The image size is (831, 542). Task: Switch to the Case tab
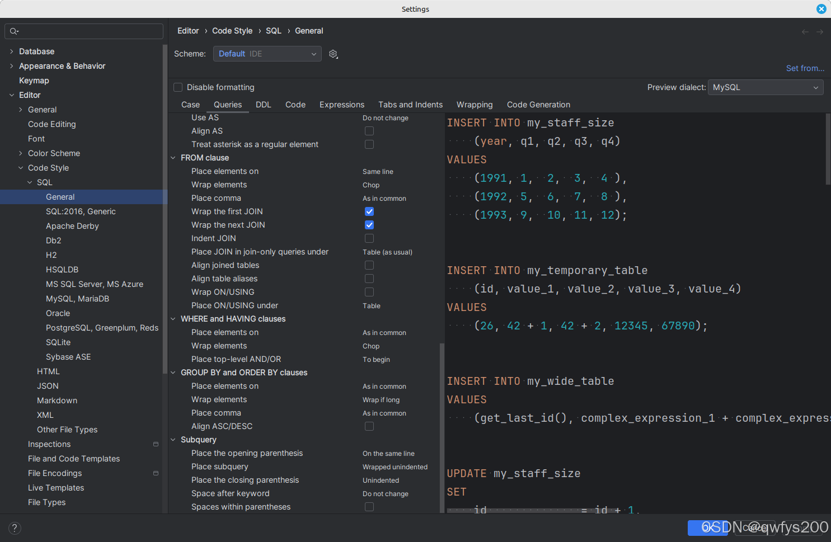click(190, 105)
